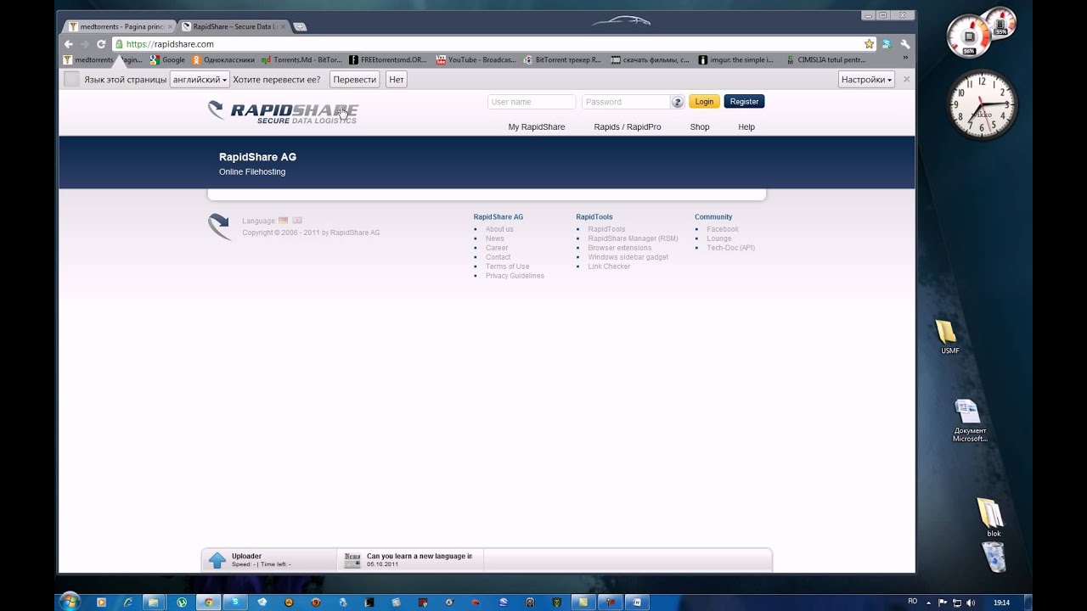
Task: Open the My RapidShare menu
Action: pos(537,127)
